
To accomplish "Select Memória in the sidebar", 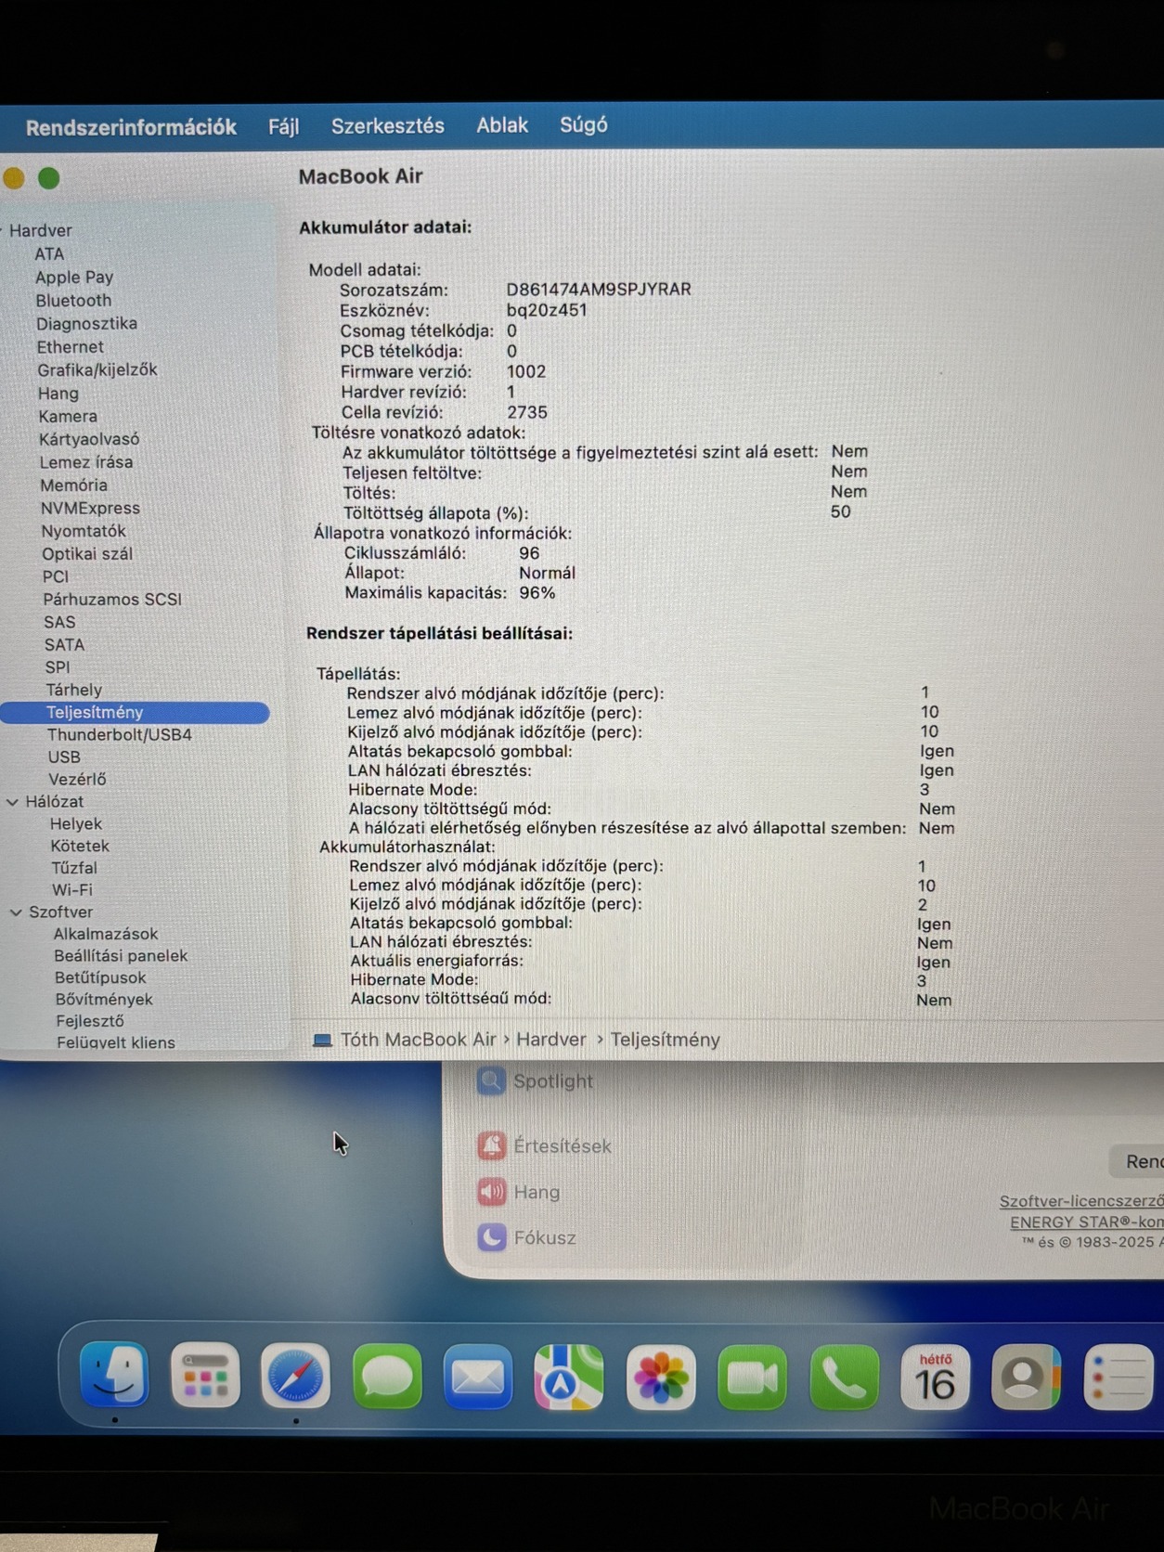I will tap(73, 485).
